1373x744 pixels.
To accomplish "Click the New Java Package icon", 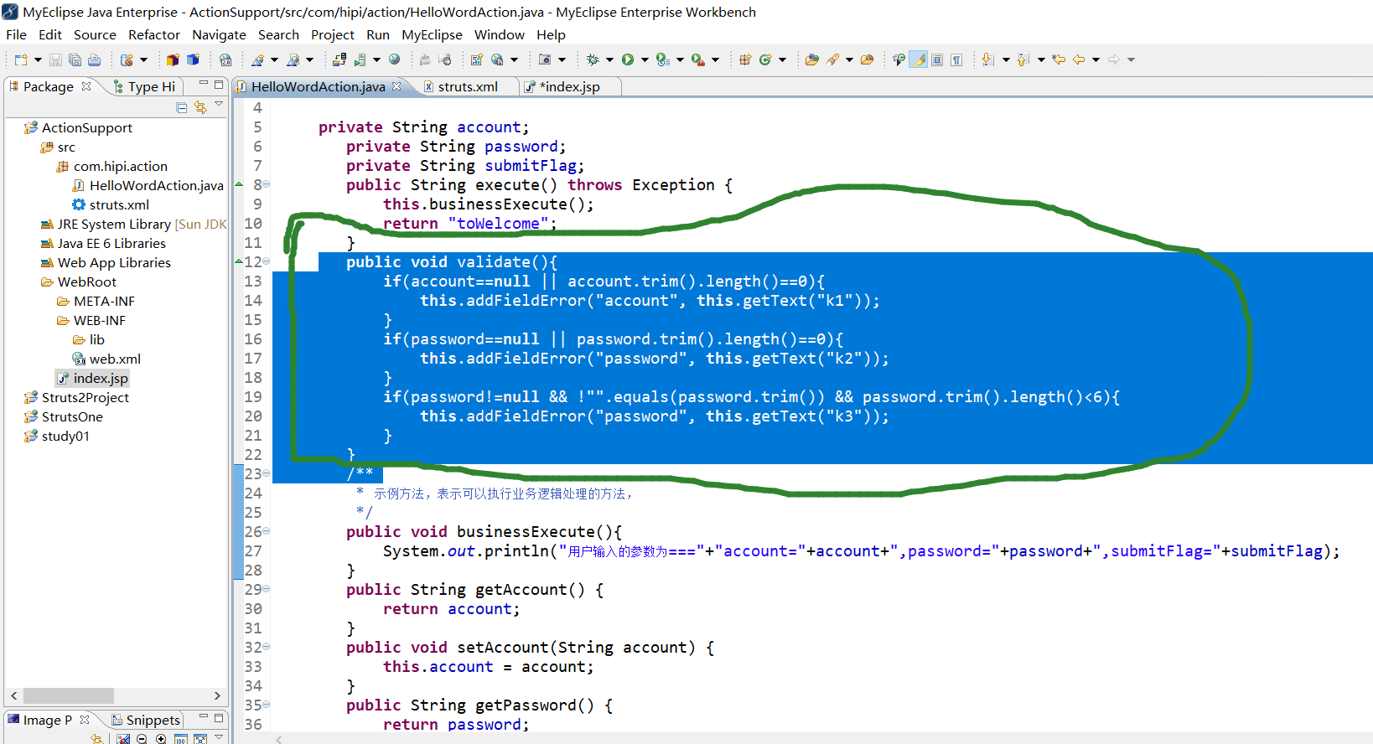I will point(745,59).
